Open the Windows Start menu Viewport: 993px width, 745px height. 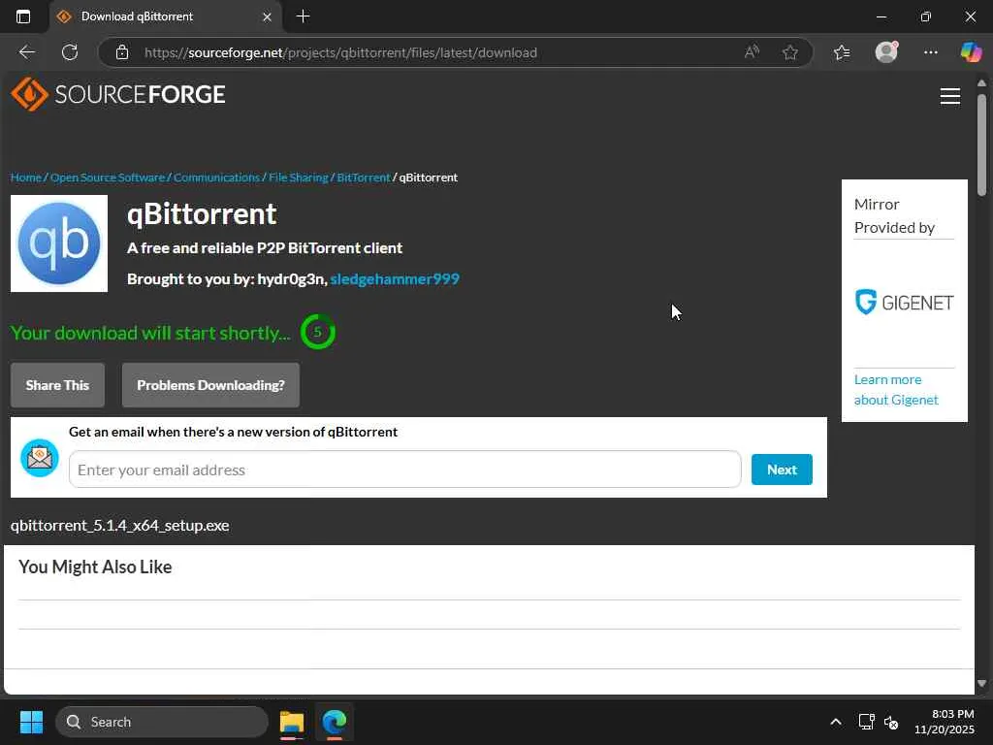[x=31, y=722]
